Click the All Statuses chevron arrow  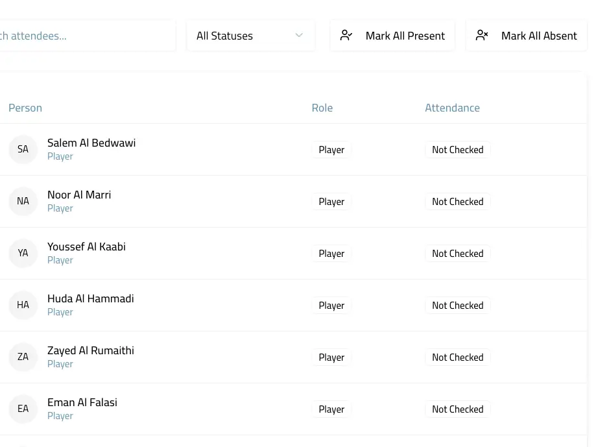click(299, 36)
